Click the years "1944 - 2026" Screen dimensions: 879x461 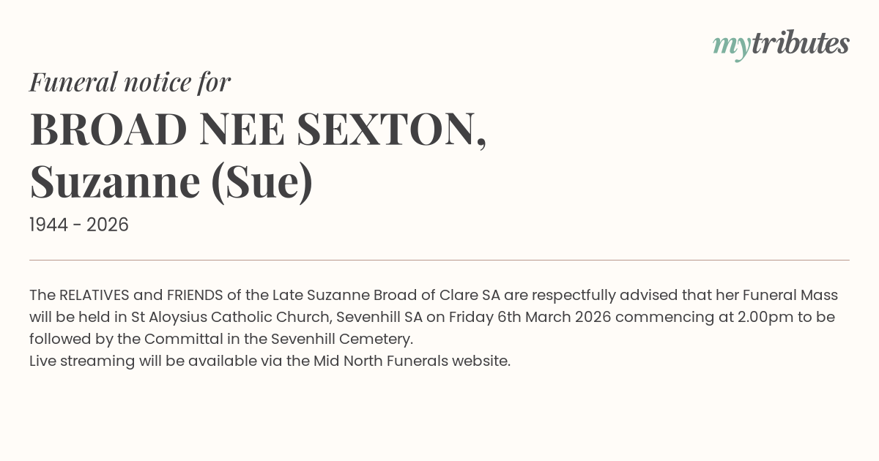pos(79,225)
